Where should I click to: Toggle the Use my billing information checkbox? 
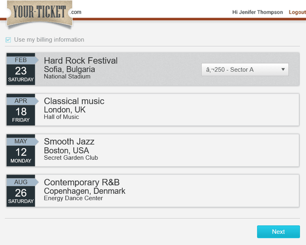tap(8, 40)
